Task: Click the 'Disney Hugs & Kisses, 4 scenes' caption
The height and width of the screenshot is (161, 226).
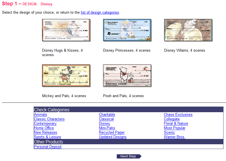Action: (x=62, y=53)
